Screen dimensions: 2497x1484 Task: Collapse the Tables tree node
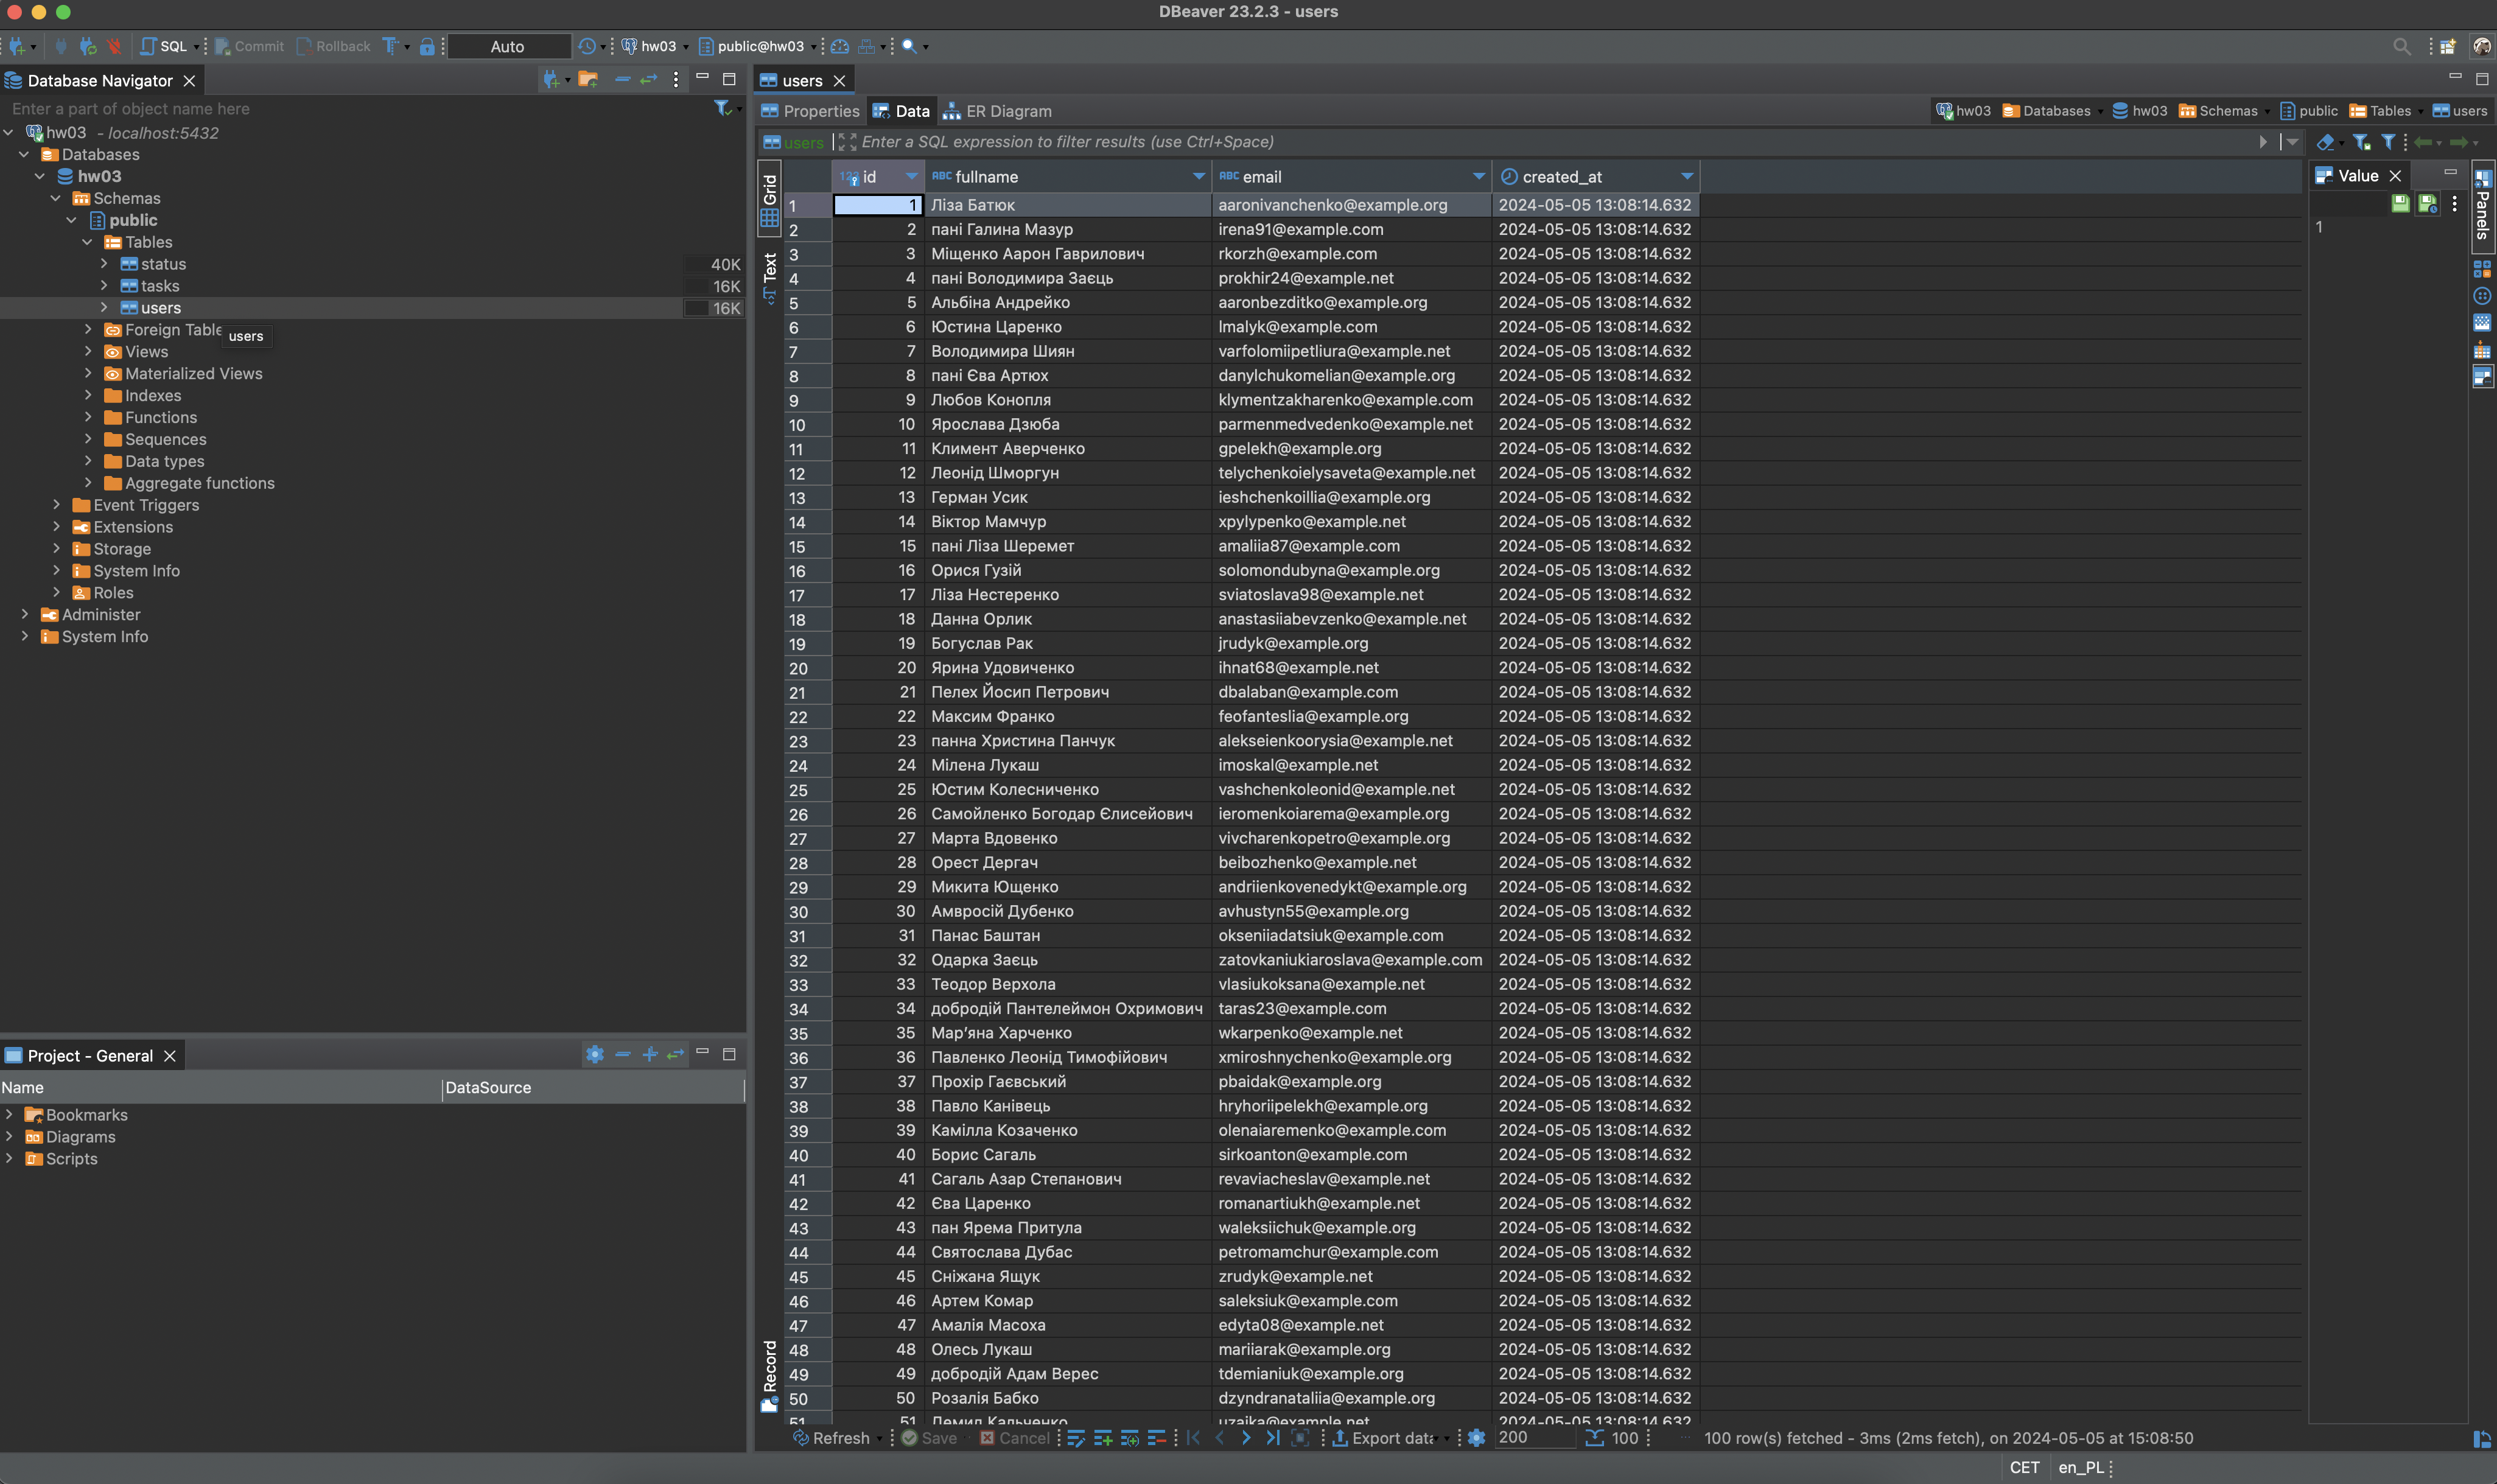88,242
